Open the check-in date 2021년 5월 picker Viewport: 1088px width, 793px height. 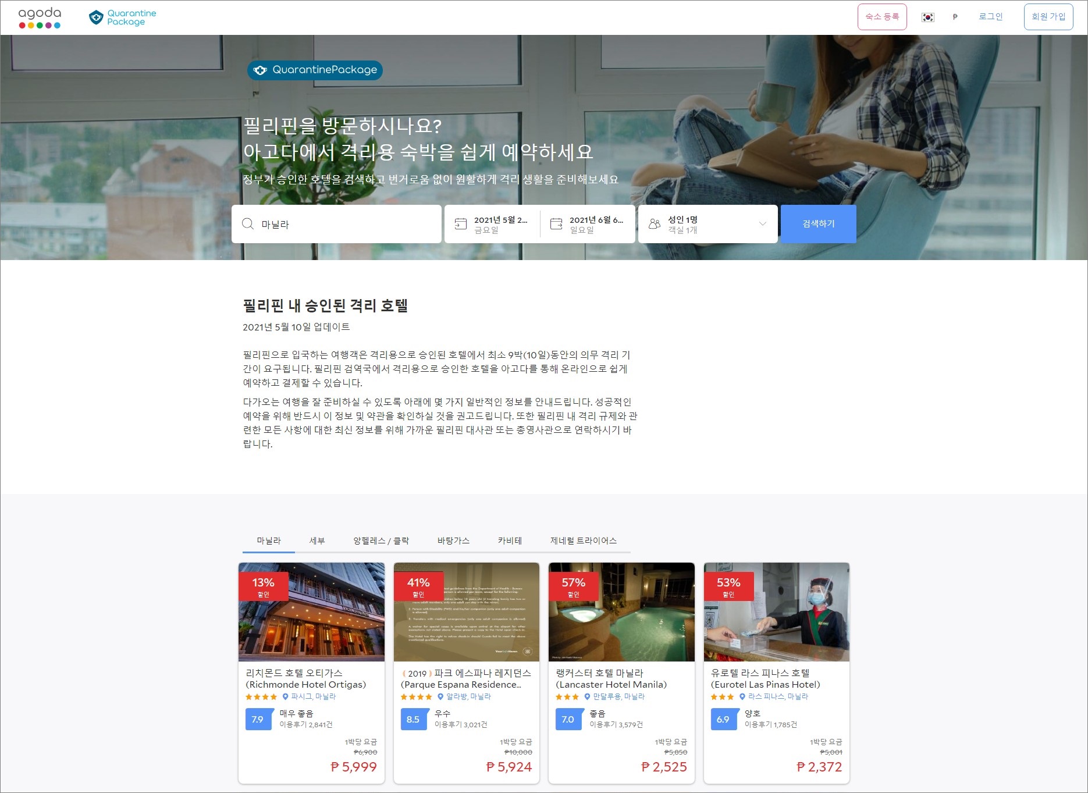(x=492, y=224)
